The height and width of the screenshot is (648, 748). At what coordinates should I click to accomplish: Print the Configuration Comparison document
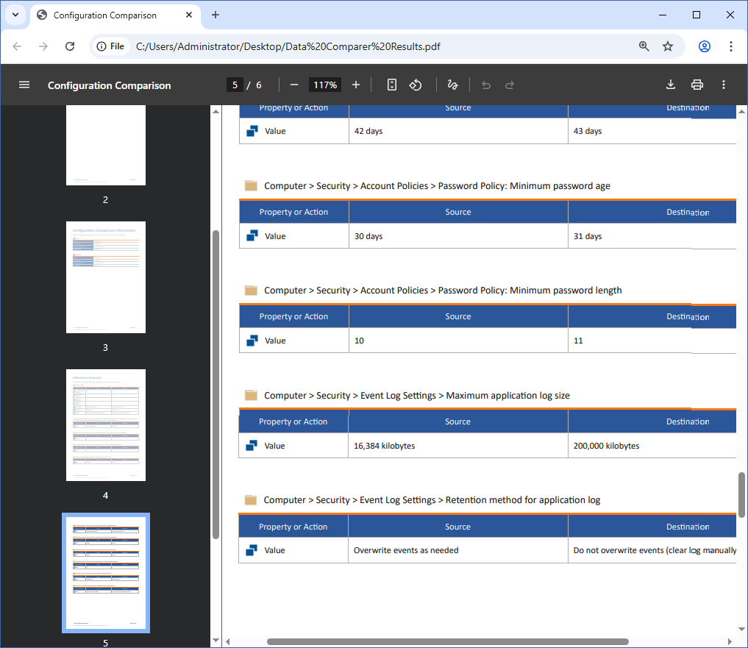tap(697, 85)
